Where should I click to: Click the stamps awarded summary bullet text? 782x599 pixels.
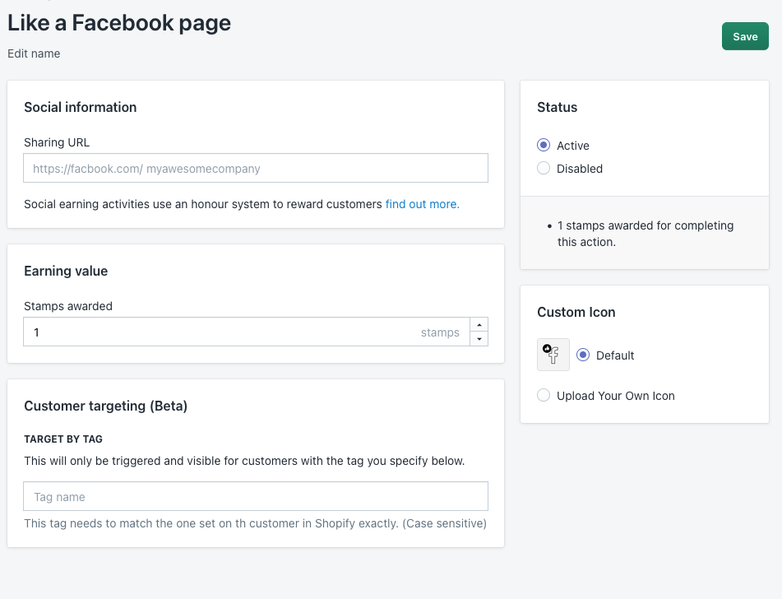pyautogui.click(x=645, y=234)
